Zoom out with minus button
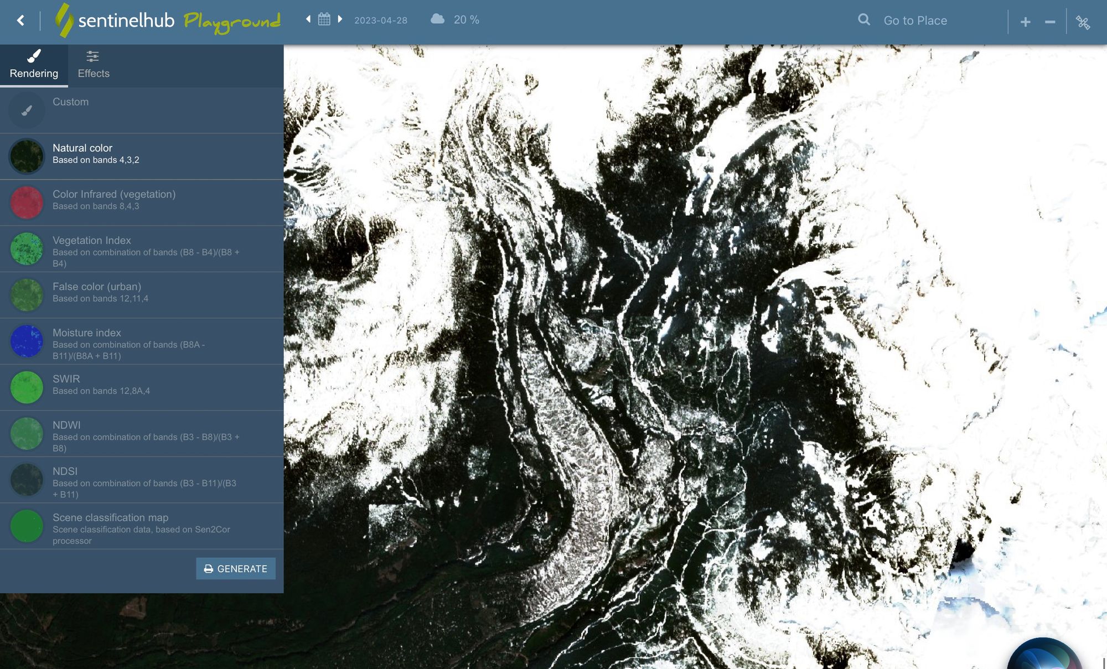This screenshot has height=669, width=1107. pos(1050,22)
